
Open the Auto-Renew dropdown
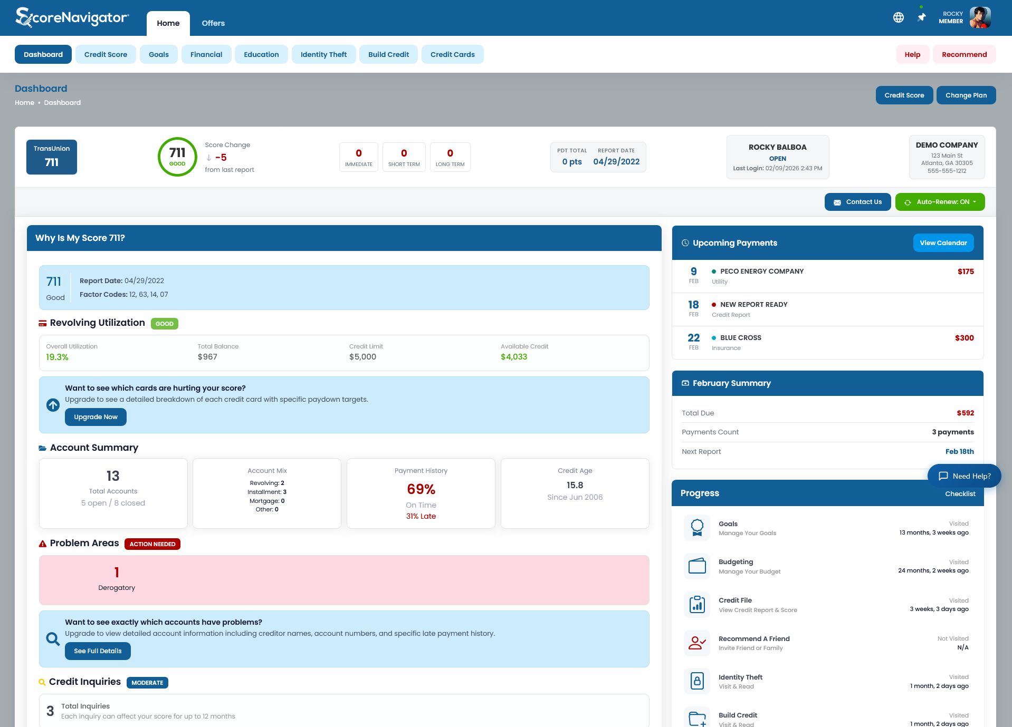click(940, 201)
